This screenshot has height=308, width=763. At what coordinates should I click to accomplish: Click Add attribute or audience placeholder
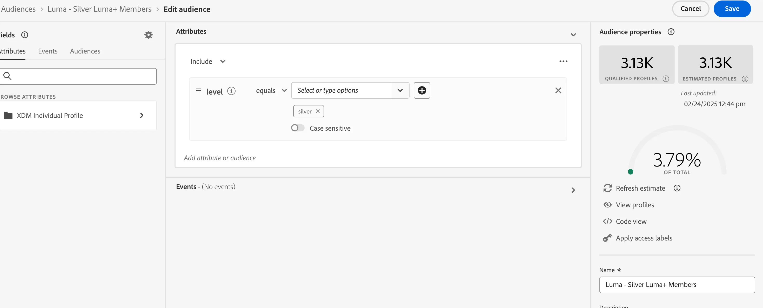(219, 158)
